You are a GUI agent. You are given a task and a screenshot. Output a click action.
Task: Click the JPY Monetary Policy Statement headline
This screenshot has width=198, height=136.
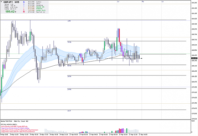click(19, 130)
